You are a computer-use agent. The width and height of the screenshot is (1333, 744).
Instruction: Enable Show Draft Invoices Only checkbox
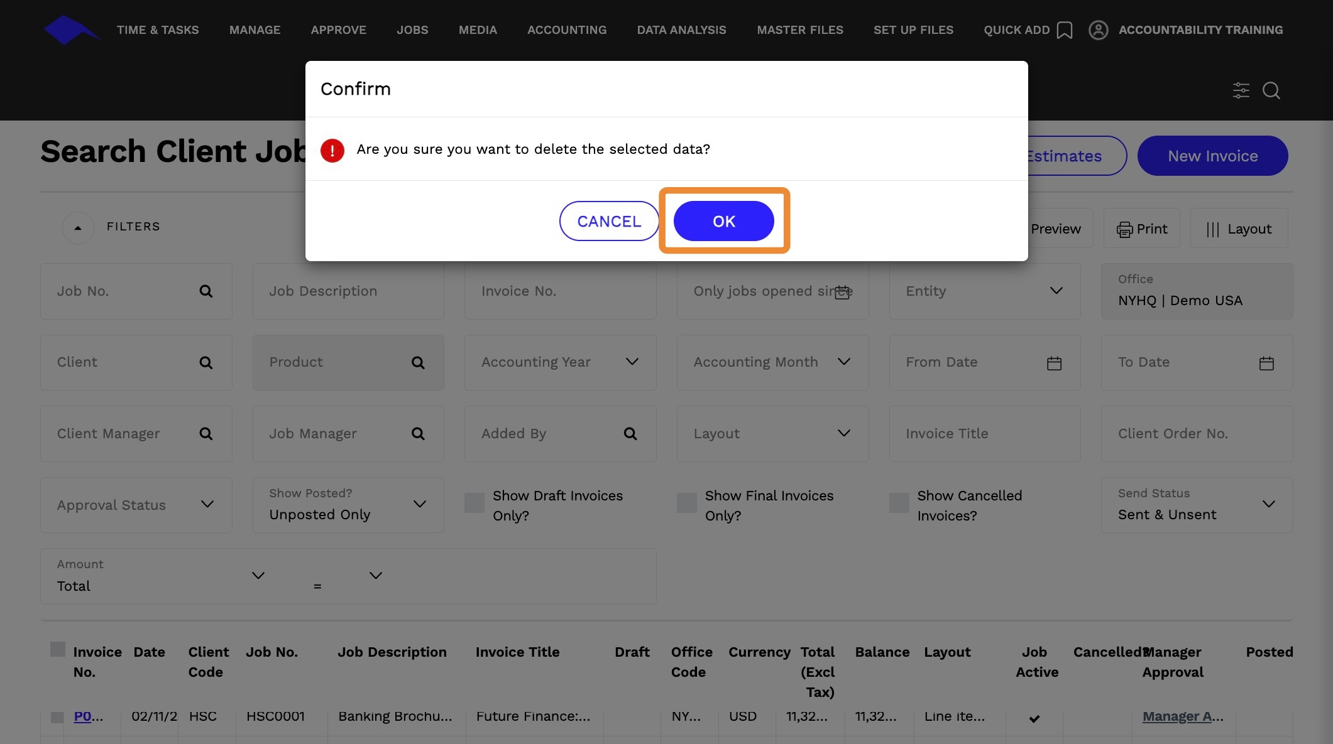click(475, 503)
